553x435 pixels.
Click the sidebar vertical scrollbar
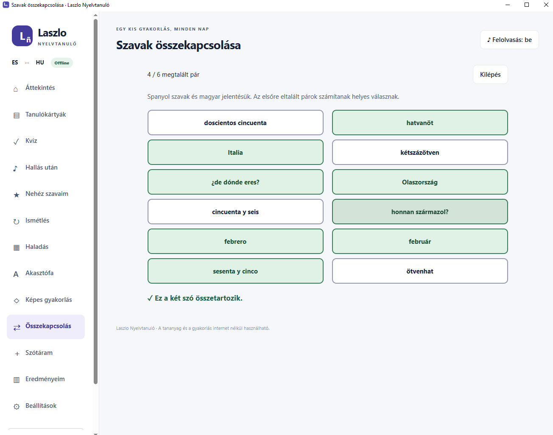point(95,201)
